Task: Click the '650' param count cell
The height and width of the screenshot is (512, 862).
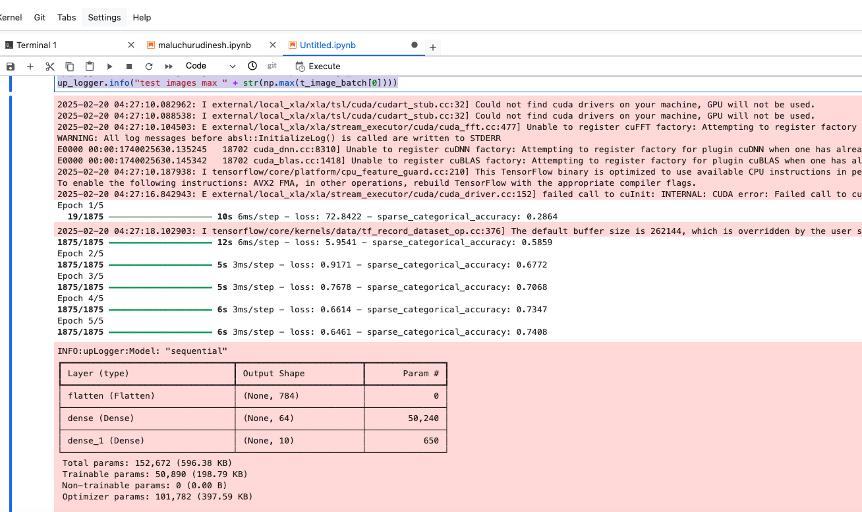Action: tap(431, 440)
